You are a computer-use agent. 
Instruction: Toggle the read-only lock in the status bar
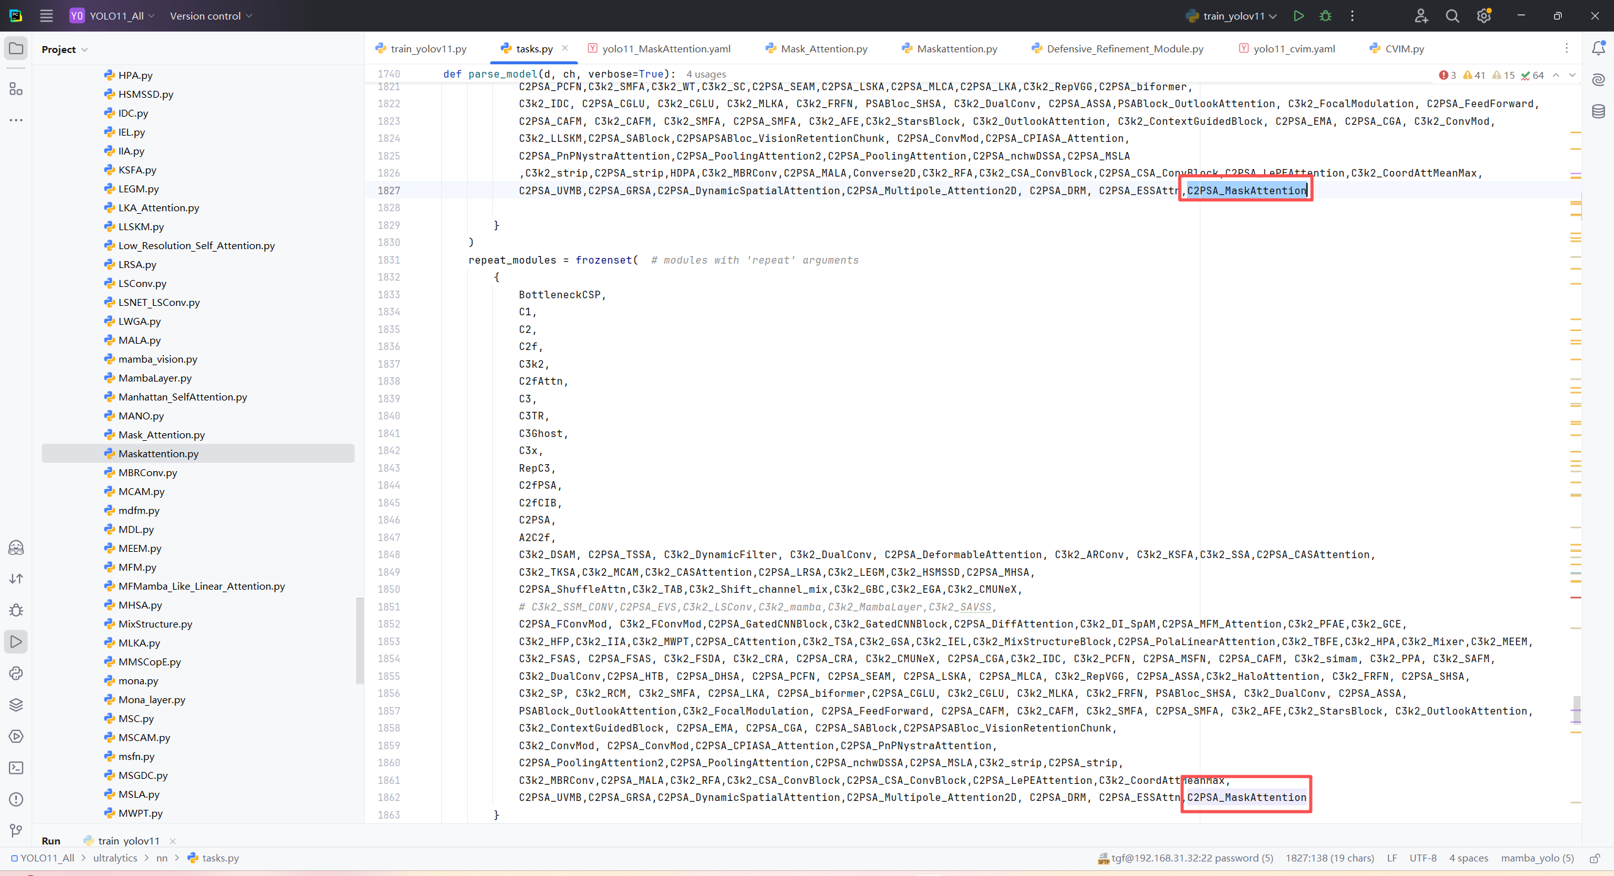(x=1594, y=858)
